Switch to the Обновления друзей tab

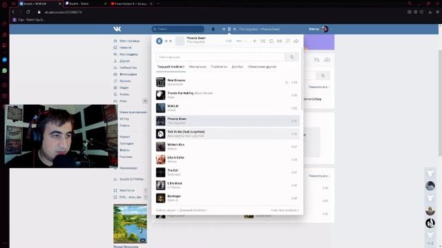(x=262, y=67)
